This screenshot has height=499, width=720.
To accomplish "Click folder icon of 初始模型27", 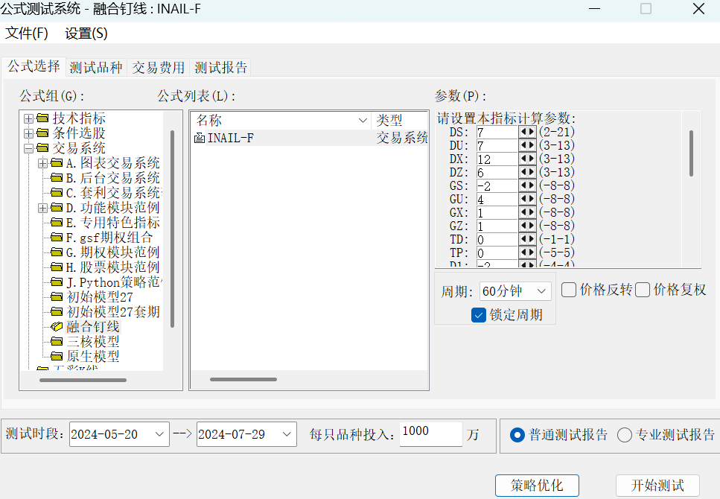I will (57, 296).
